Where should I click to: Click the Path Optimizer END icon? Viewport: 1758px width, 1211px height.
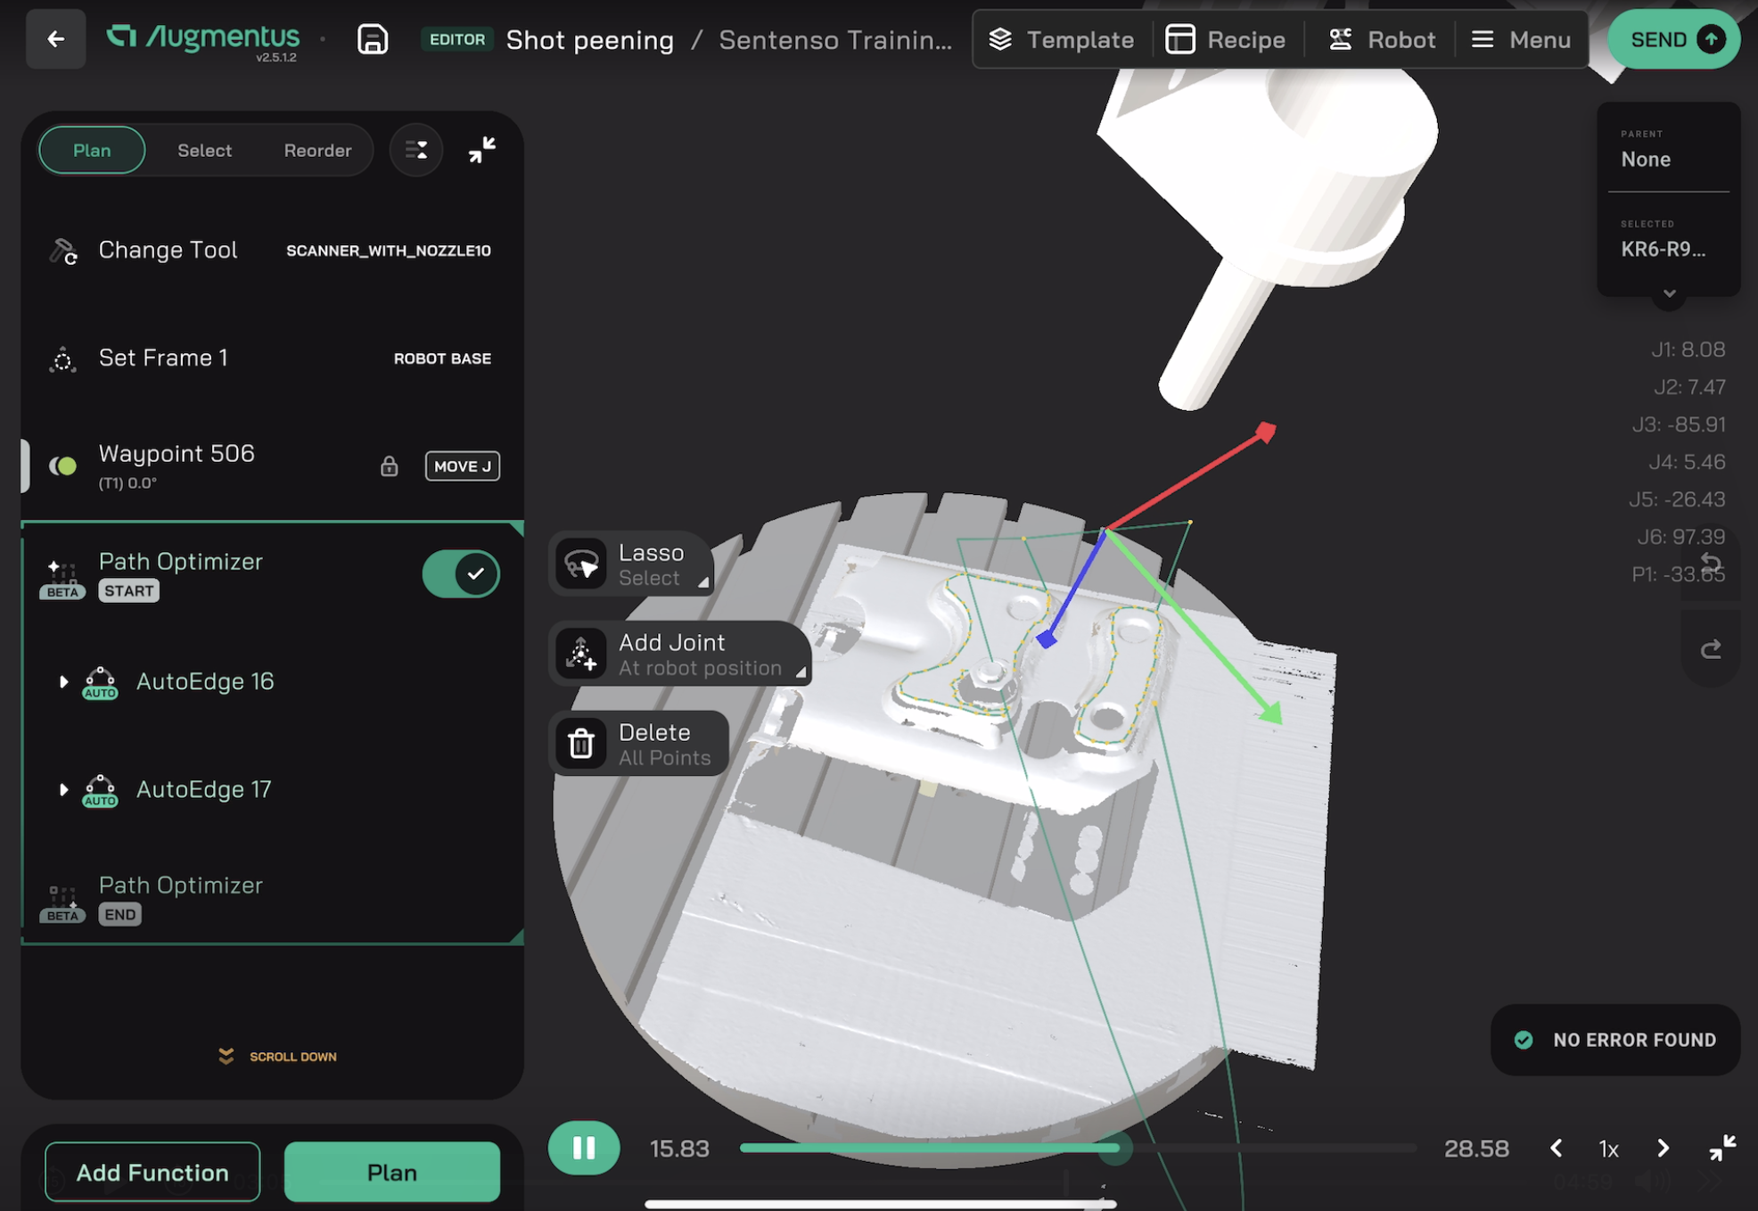[62, 902]
